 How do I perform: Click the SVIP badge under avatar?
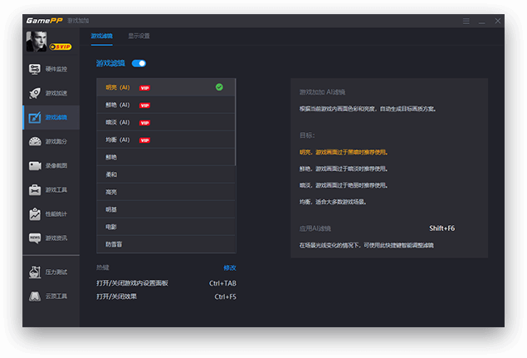(x=60, y=47)
